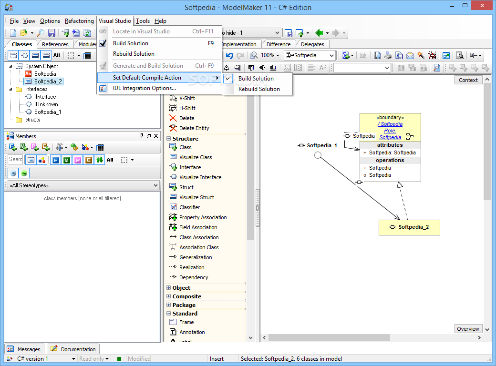Open the Refactoring menu
This screenshot has width=496, height=366.
pos(79,21)
